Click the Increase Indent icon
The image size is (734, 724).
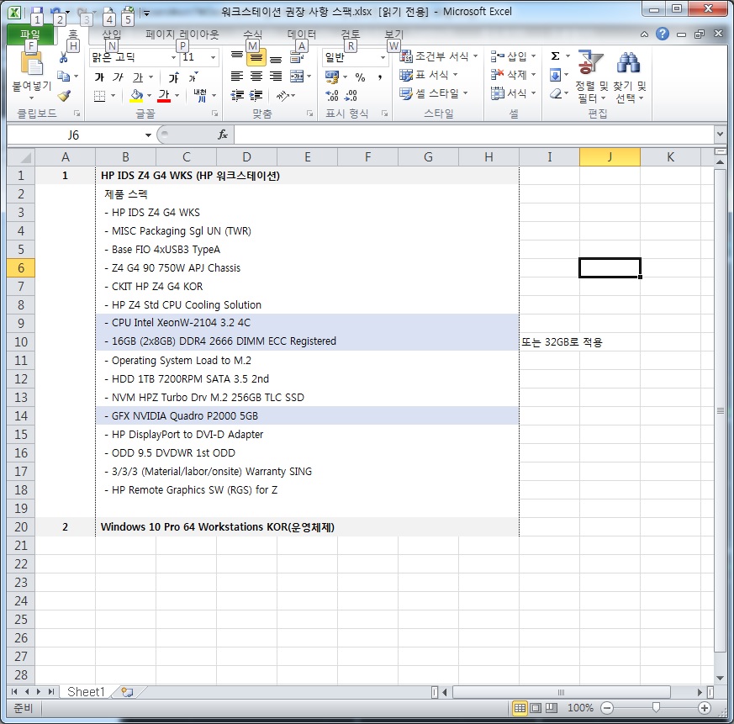click(x=256, y=96)
